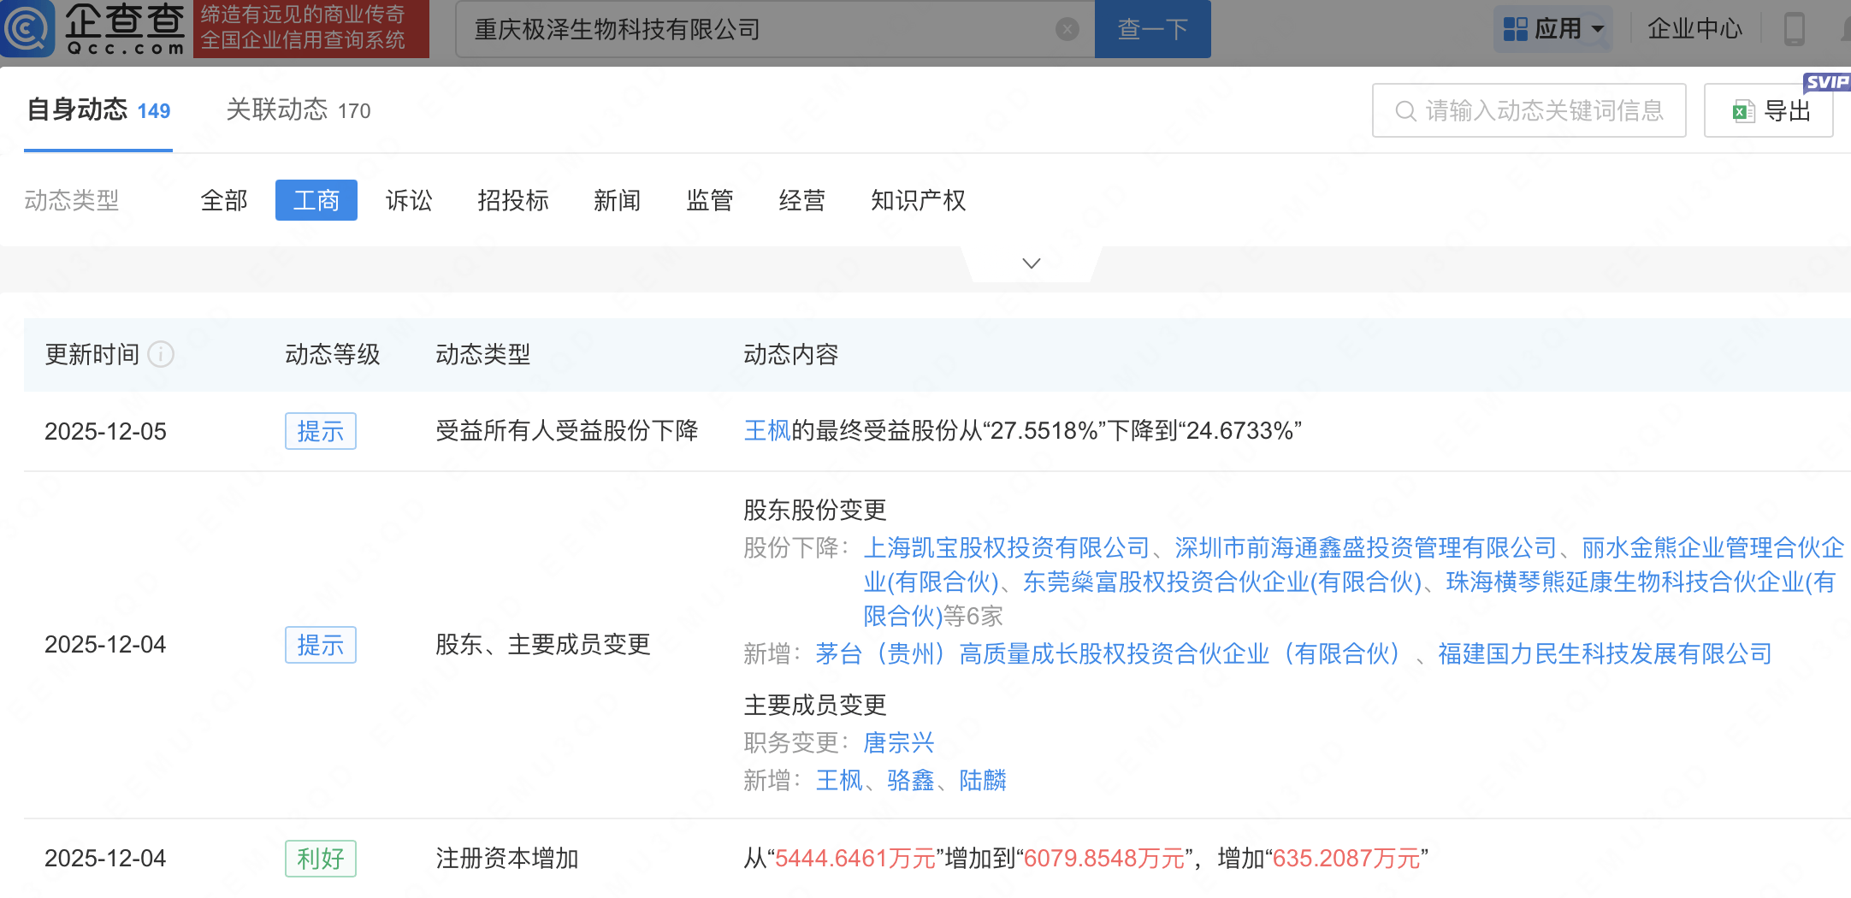Open the mobile phone icon in header
1851x898 pixels.
pyautogui.click(x=1794, y=29)
